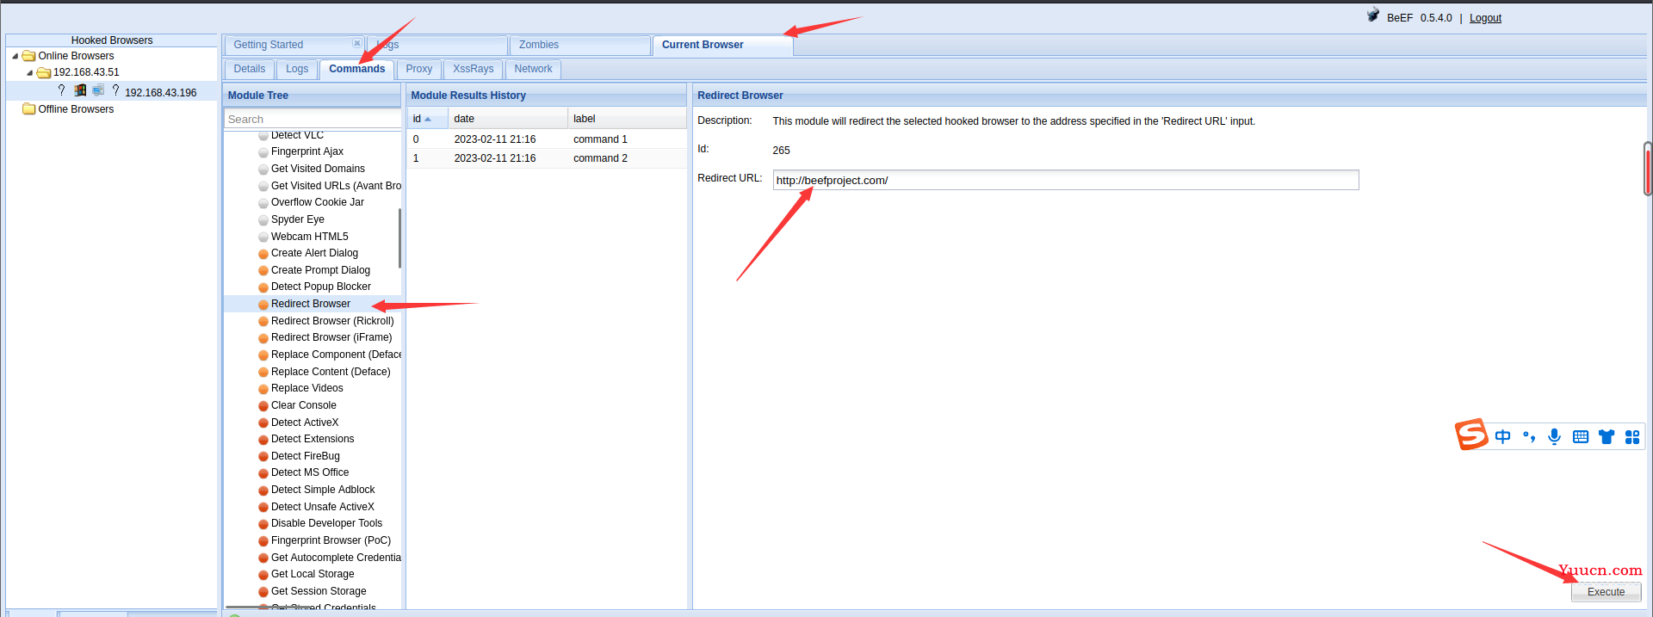Image resolution: width=1653 pixels, height=617 pixels.
Task: Click the Sogou input method logo
Action: pyautogui.click(x=1471, y=435)
